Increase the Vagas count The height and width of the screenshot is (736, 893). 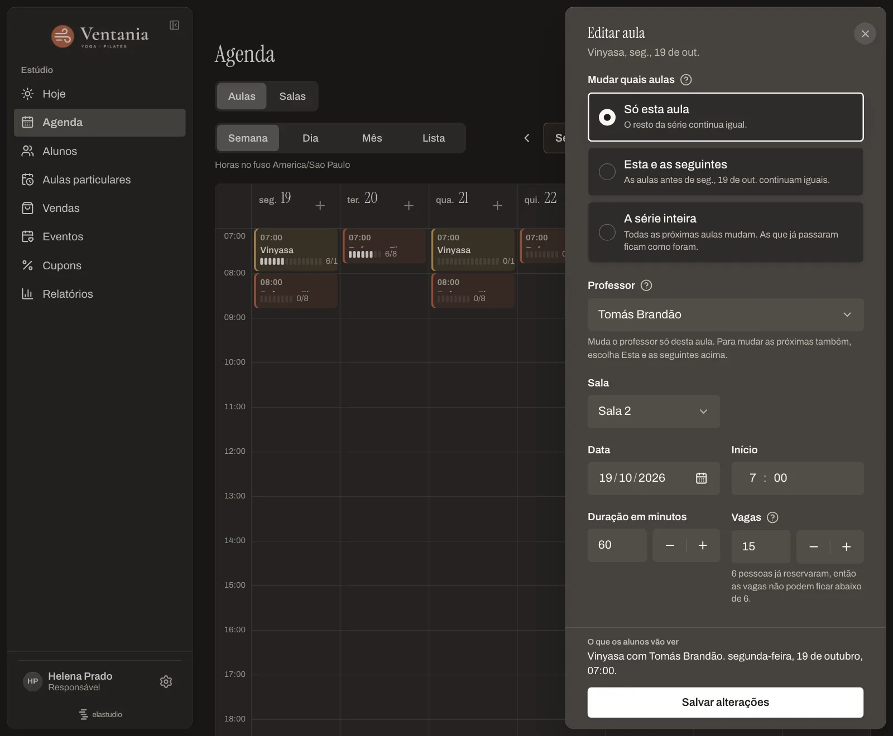coord(846,546)
